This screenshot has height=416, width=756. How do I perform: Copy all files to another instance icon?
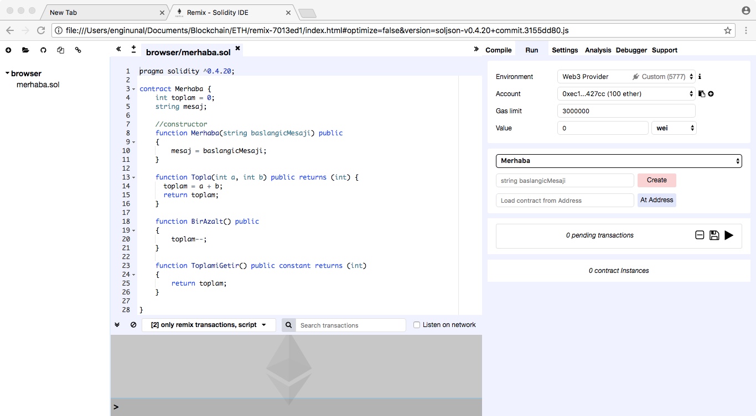(61, 50)
